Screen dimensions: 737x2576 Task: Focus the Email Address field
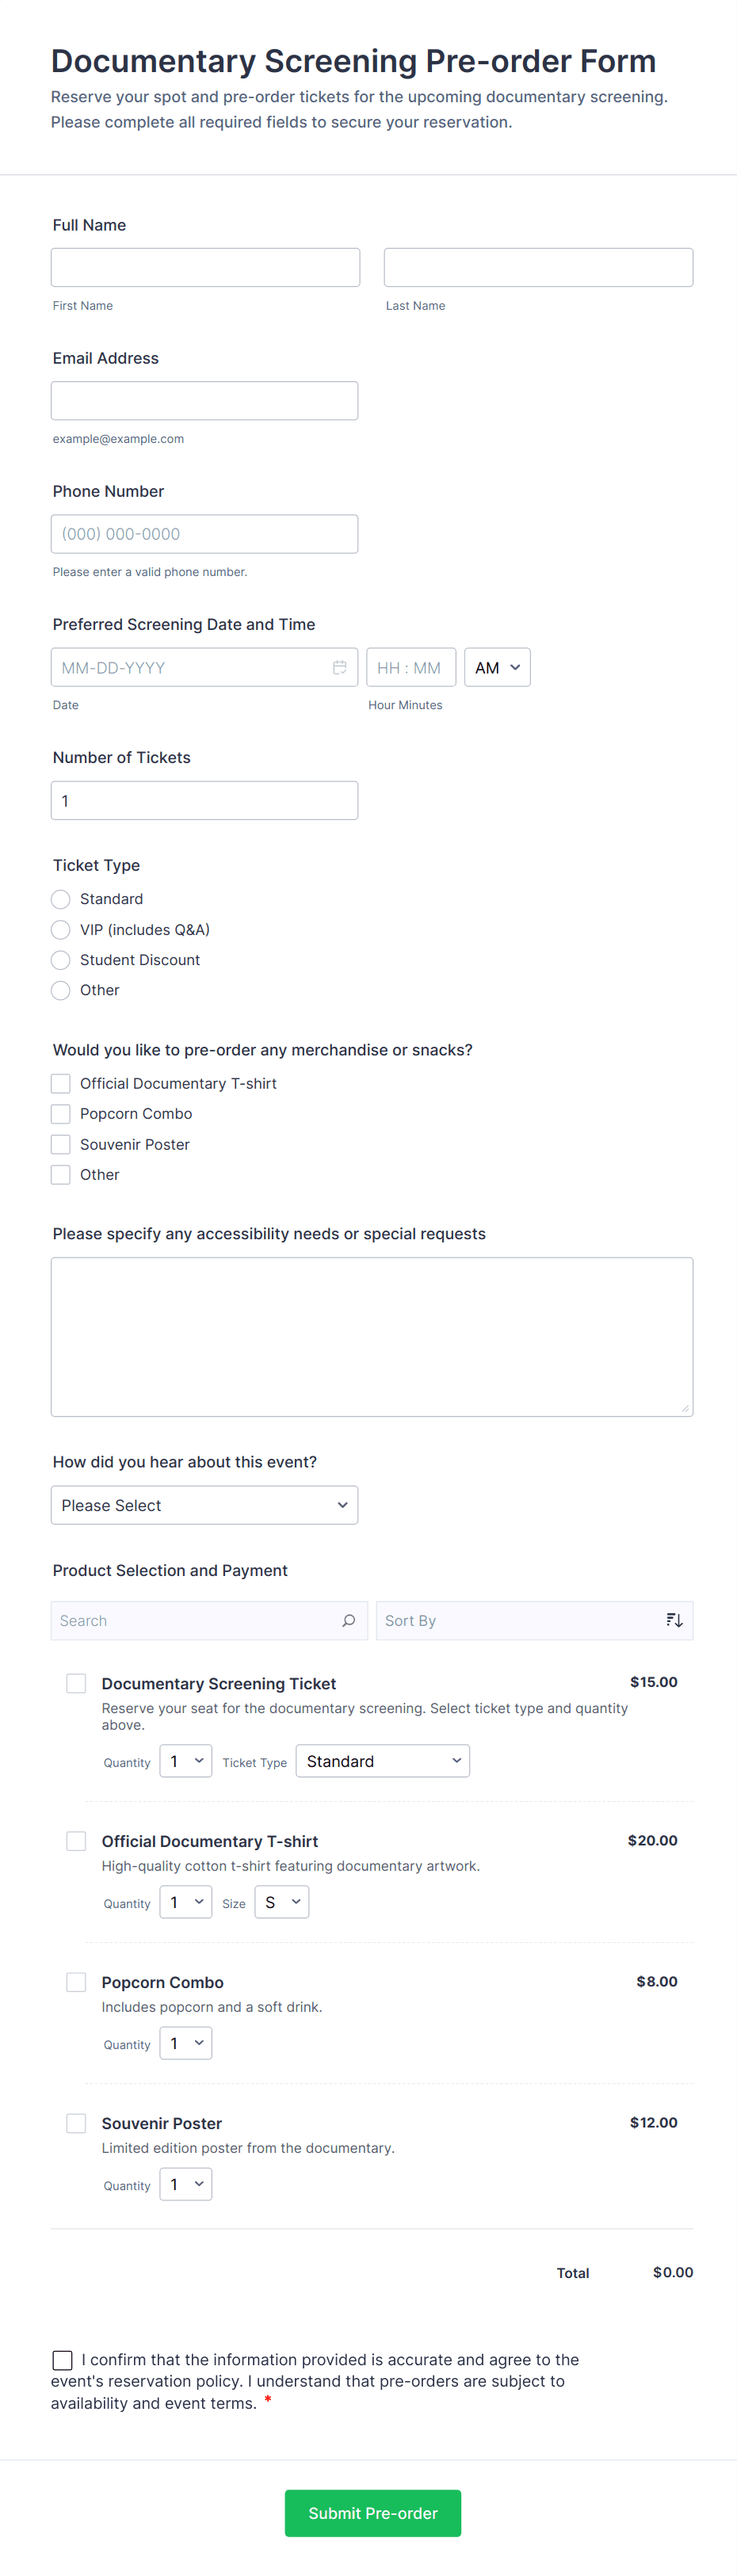click(204, 401)
